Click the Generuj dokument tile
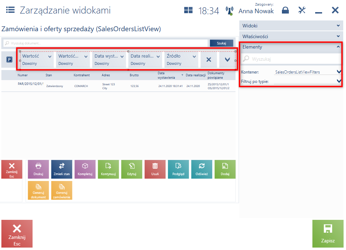 click(x=38, y=190)
